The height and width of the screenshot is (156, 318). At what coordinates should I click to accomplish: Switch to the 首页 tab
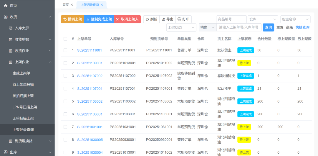point(66,5)
